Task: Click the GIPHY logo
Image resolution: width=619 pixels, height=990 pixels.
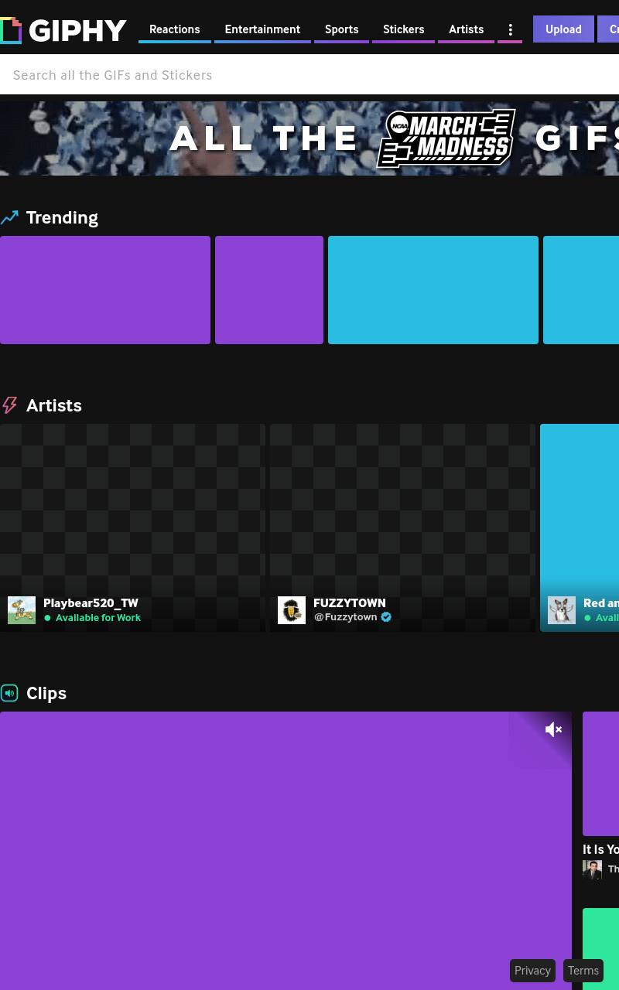Action: coord(63,30)
